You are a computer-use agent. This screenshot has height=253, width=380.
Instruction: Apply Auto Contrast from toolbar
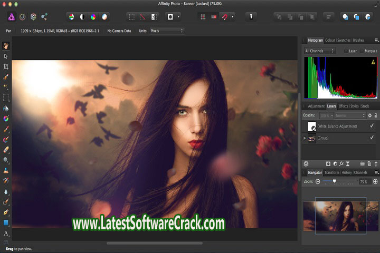[82, 17]
